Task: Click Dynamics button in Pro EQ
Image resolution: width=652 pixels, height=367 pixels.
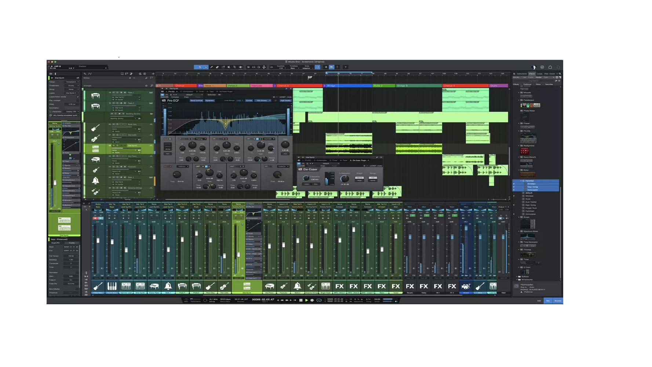Action: pos(210,101)
